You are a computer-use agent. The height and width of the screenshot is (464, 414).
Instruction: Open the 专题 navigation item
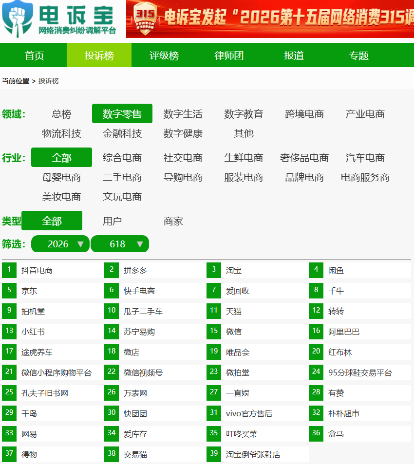point(358,56)
